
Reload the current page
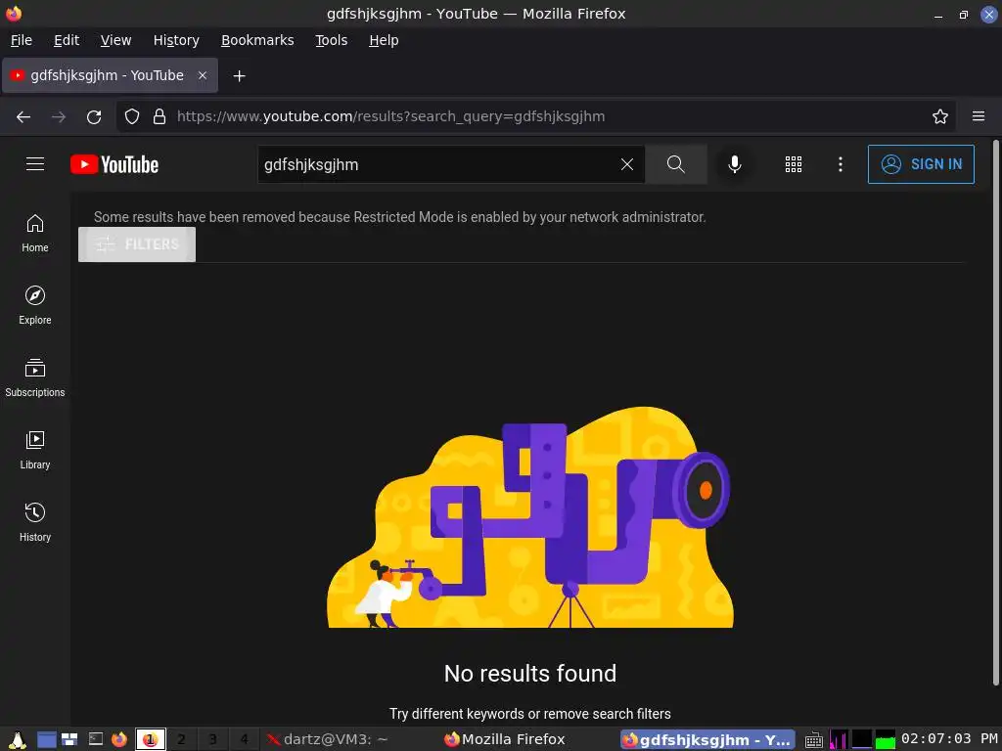coord(94,116)
